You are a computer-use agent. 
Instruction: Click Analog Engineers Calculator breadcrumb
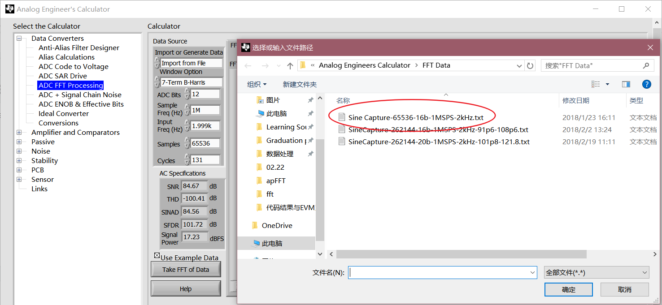[x=364, y=65]
